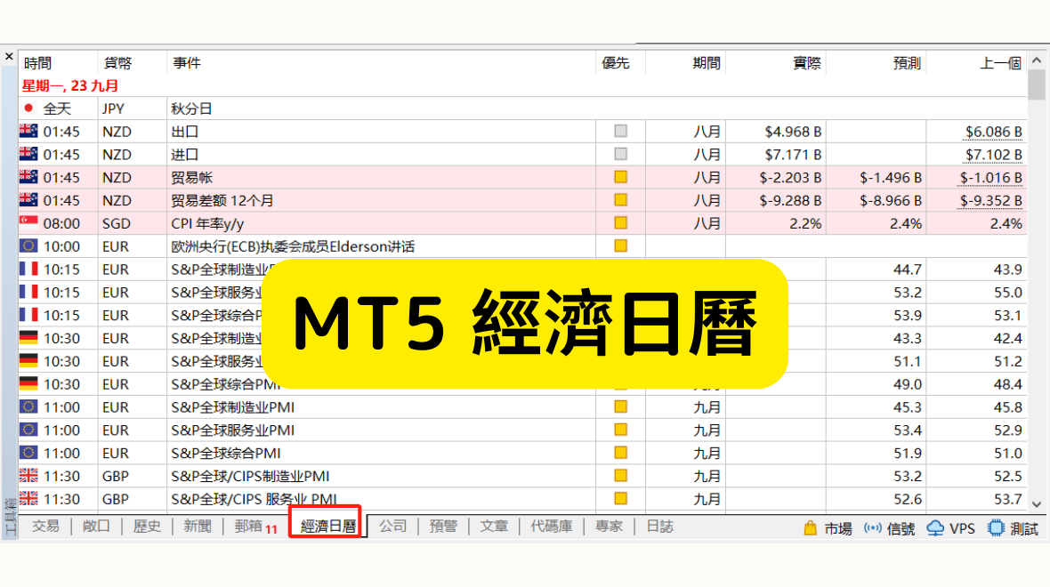Open the 市場 market shopping bag icon

click(810, 528)
